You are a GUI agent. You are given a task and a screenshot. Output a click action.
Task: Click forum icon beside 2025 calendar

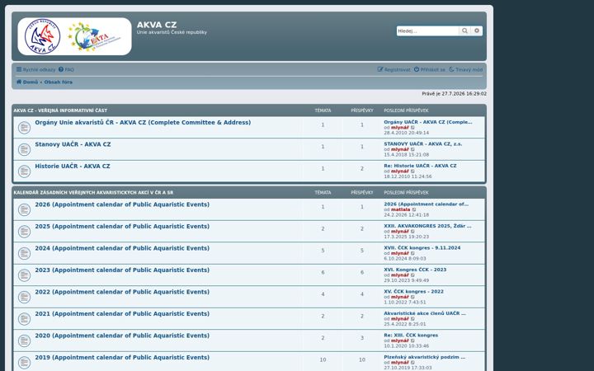click(24, 232)
